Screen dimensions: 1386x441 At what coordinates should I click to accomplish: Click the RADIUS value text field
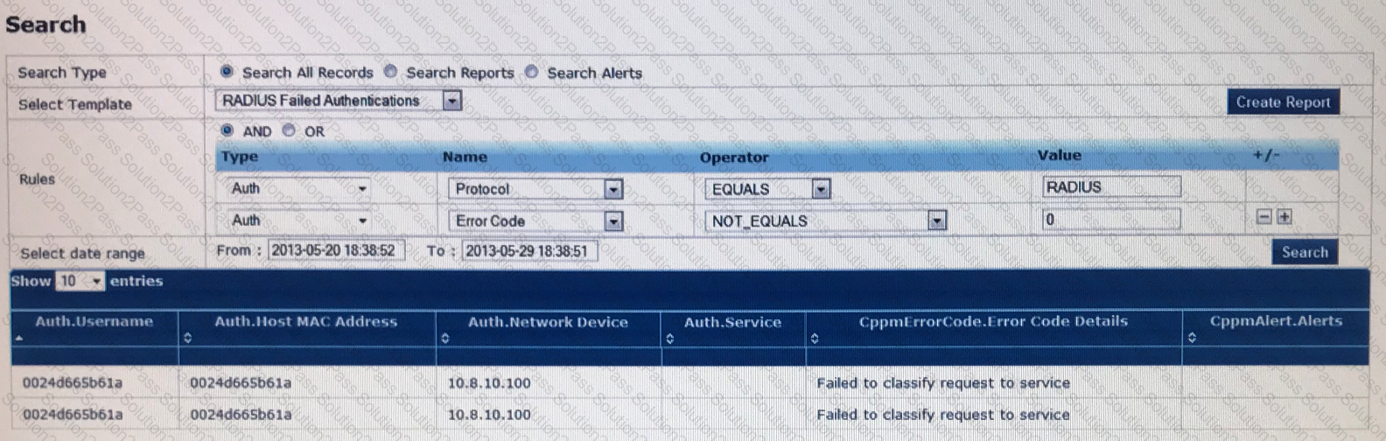tap(1110, 187)
